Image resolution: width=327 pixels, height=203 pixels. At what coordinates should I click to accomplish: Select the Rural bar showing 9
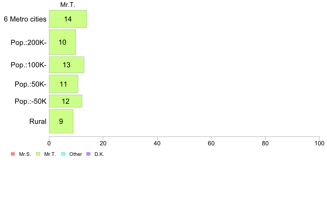point(61,121)
